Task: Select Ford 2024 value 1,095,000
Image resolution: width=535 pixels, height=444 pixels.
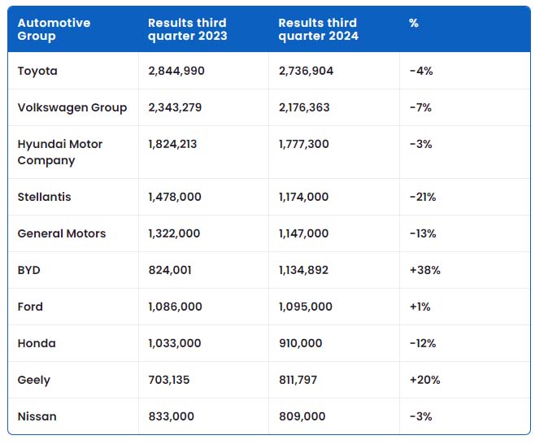Action: (x=306, y=307)
